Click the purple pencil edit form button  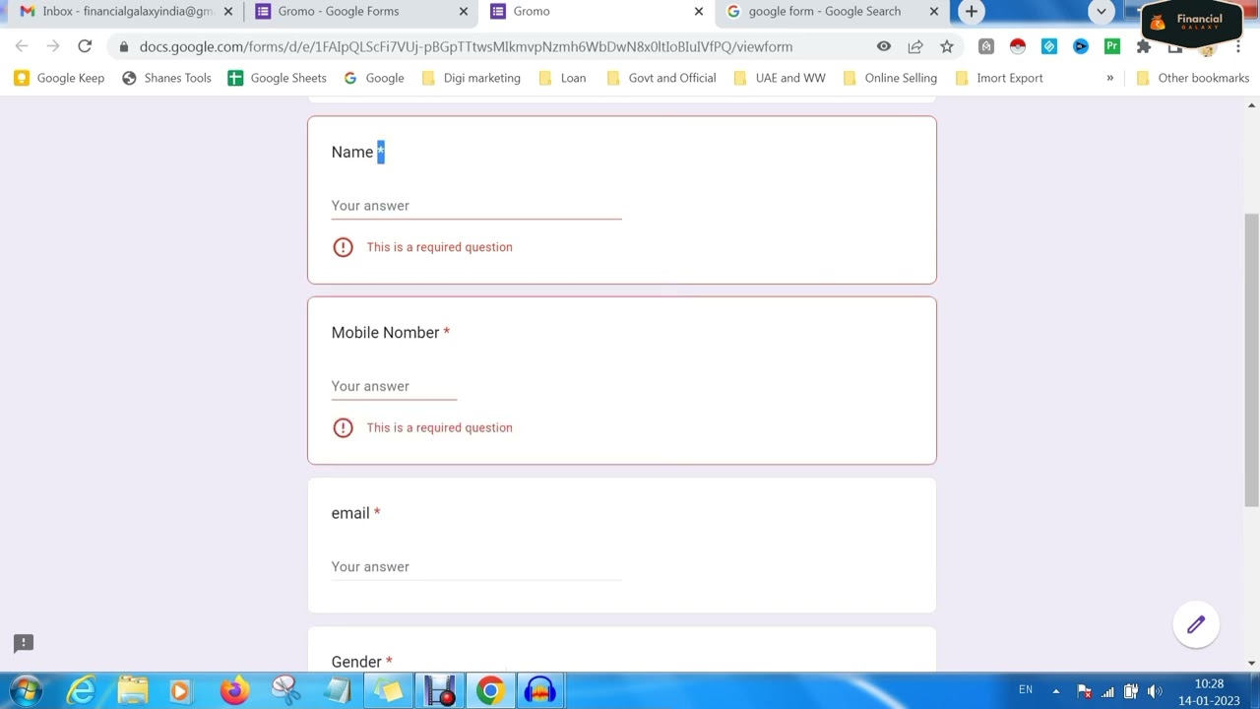click(x=1196, y=624)
